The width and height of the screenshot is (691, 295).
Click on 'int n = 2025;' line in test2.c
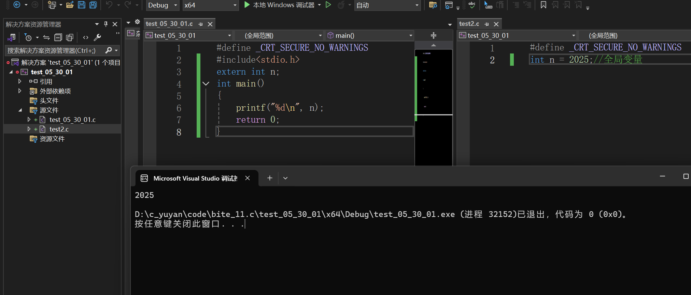click(586, 60)
